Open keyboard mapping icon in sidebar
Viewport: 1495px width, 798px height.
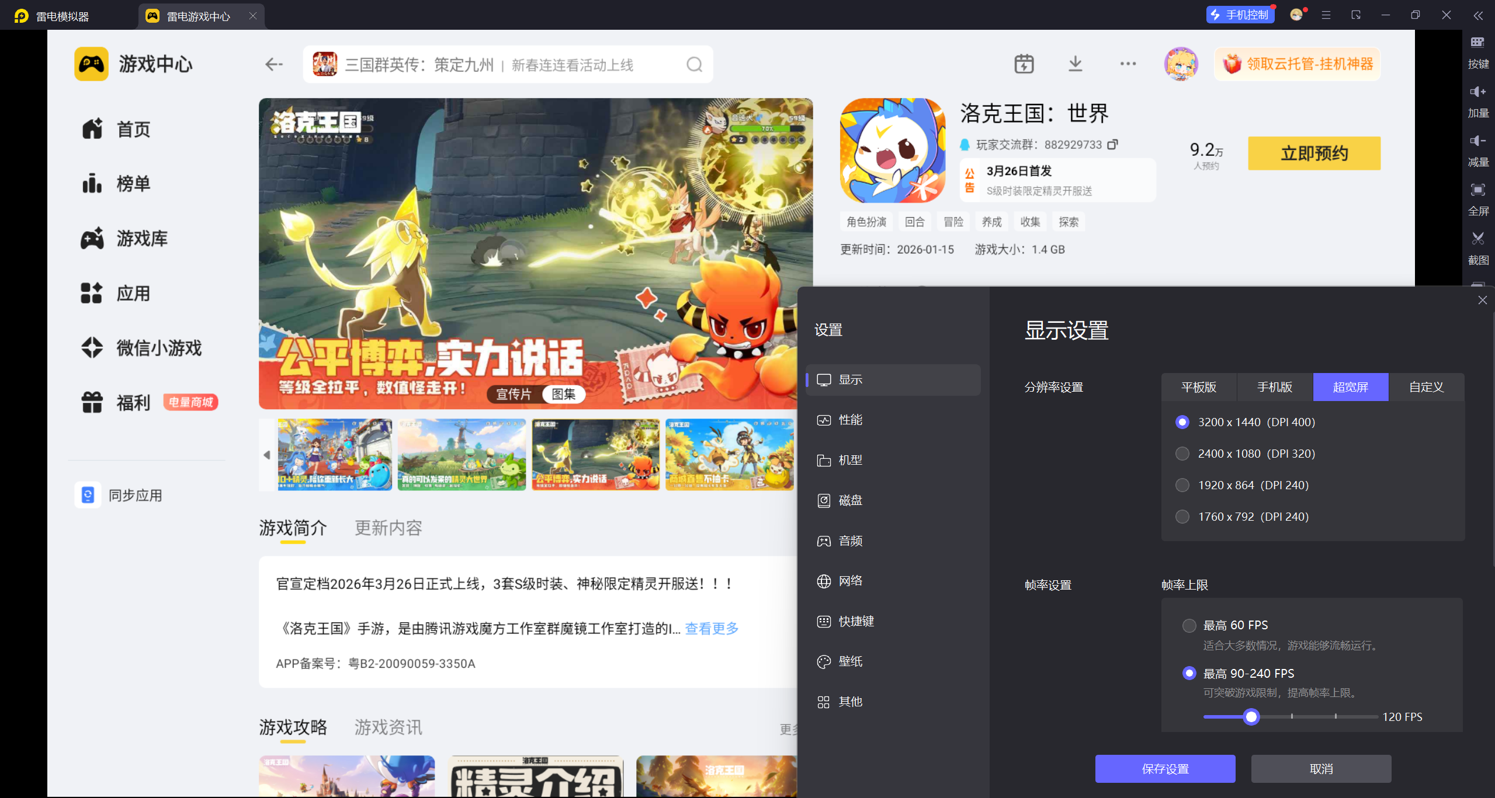click(x=1477, y=43)
